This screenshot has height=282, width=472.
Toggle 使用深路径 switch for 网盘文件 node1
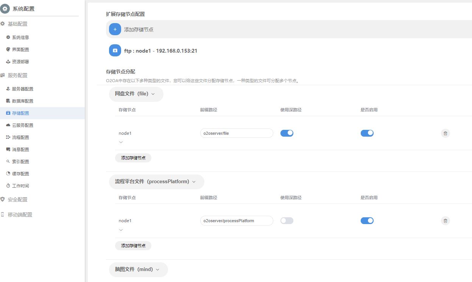click(x=287, y=133)
